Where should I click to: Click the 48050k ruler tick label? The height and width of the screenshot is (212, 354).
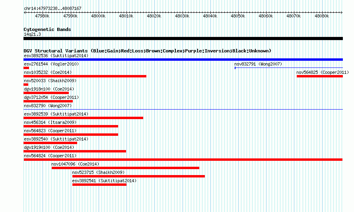[x=238, y=16]
